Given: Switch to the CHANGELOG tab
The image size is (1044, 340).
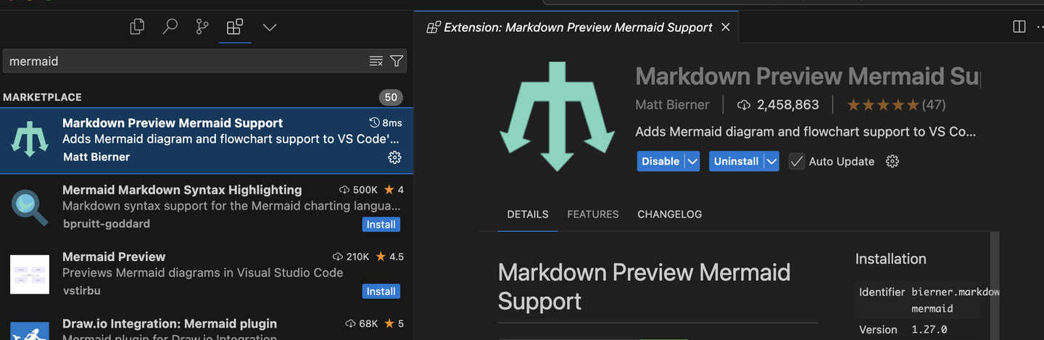Looking at the screenshot, I should tap(669, 215).
